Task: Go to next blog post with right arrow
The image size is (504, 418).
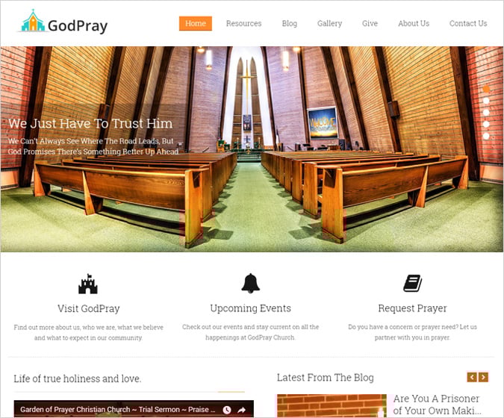Action: pos(483,377)
